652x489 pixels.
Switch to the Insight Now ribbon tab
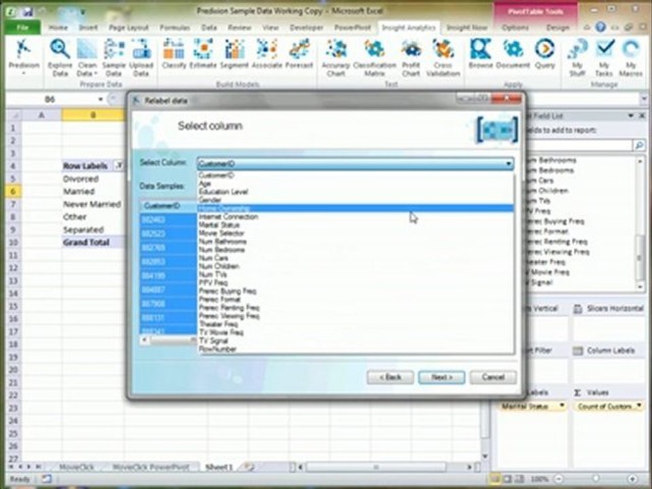(x=467, y=27)
